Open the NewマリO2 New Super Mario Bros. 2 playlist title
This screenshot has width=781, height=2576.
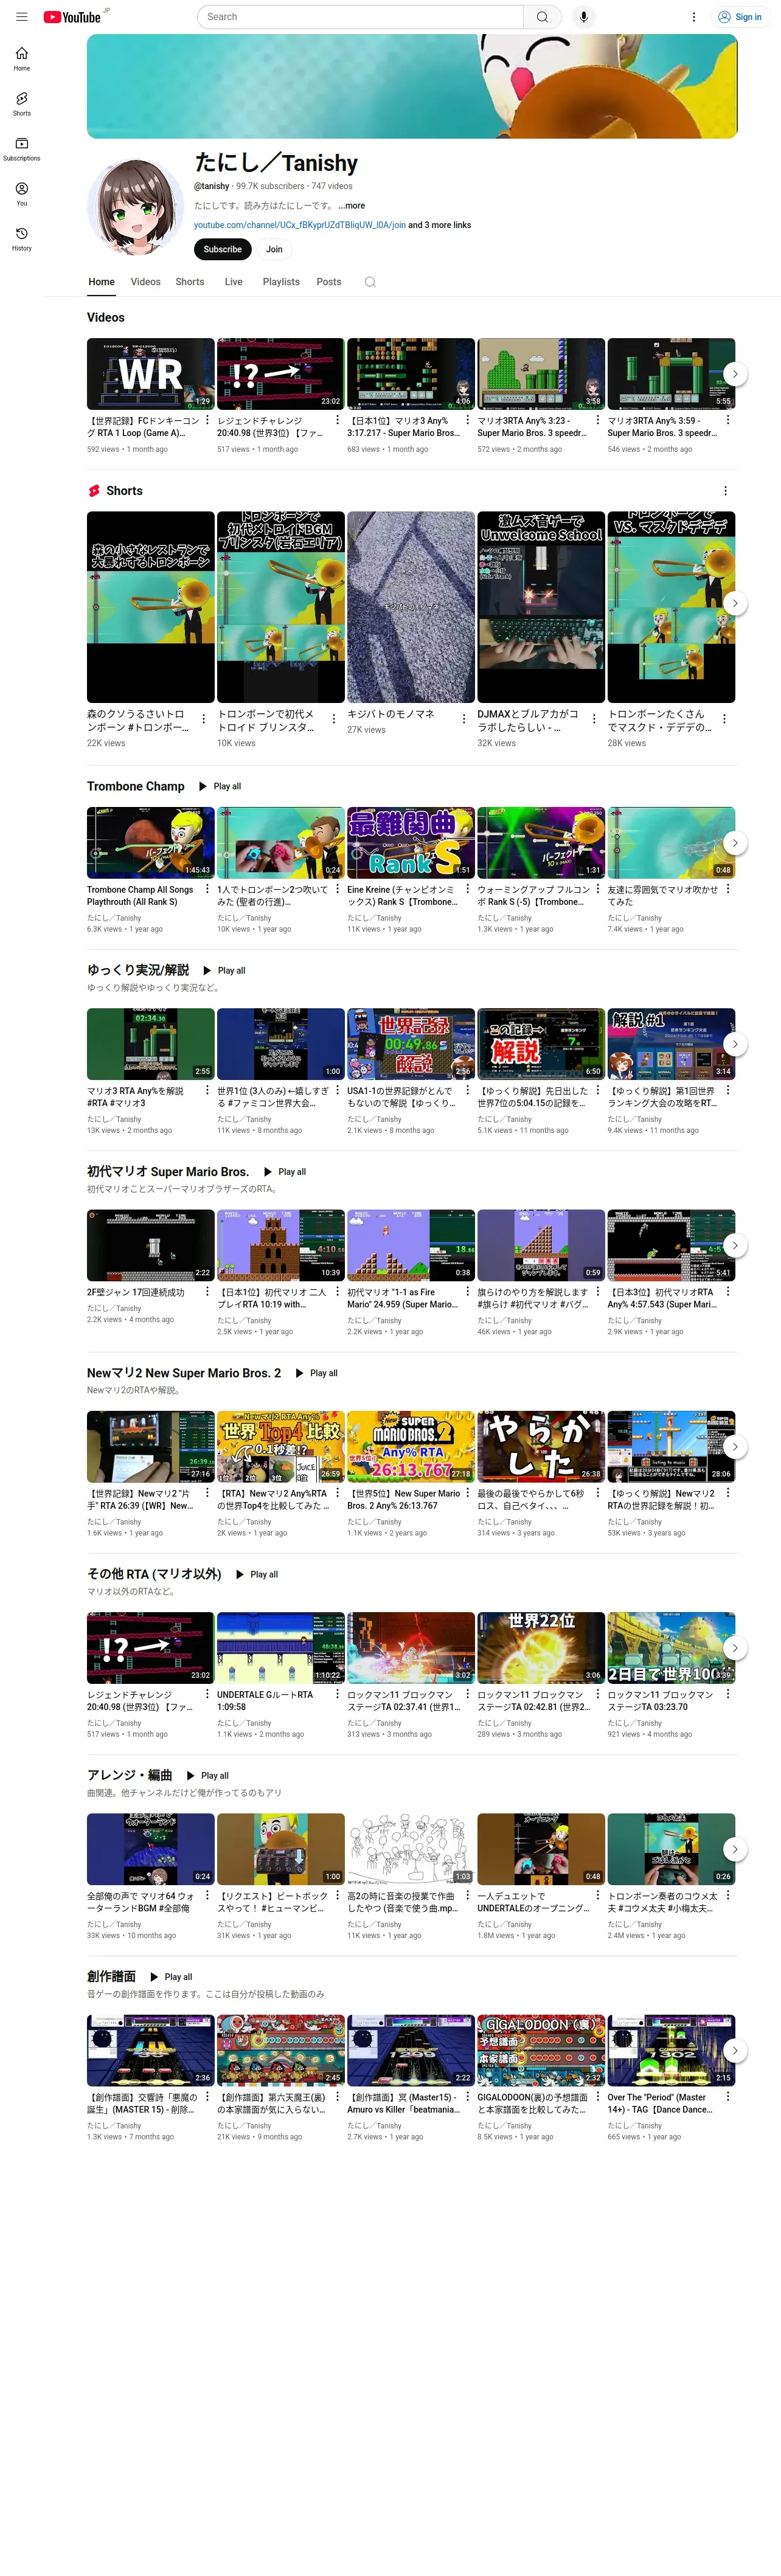point(184,1373)
